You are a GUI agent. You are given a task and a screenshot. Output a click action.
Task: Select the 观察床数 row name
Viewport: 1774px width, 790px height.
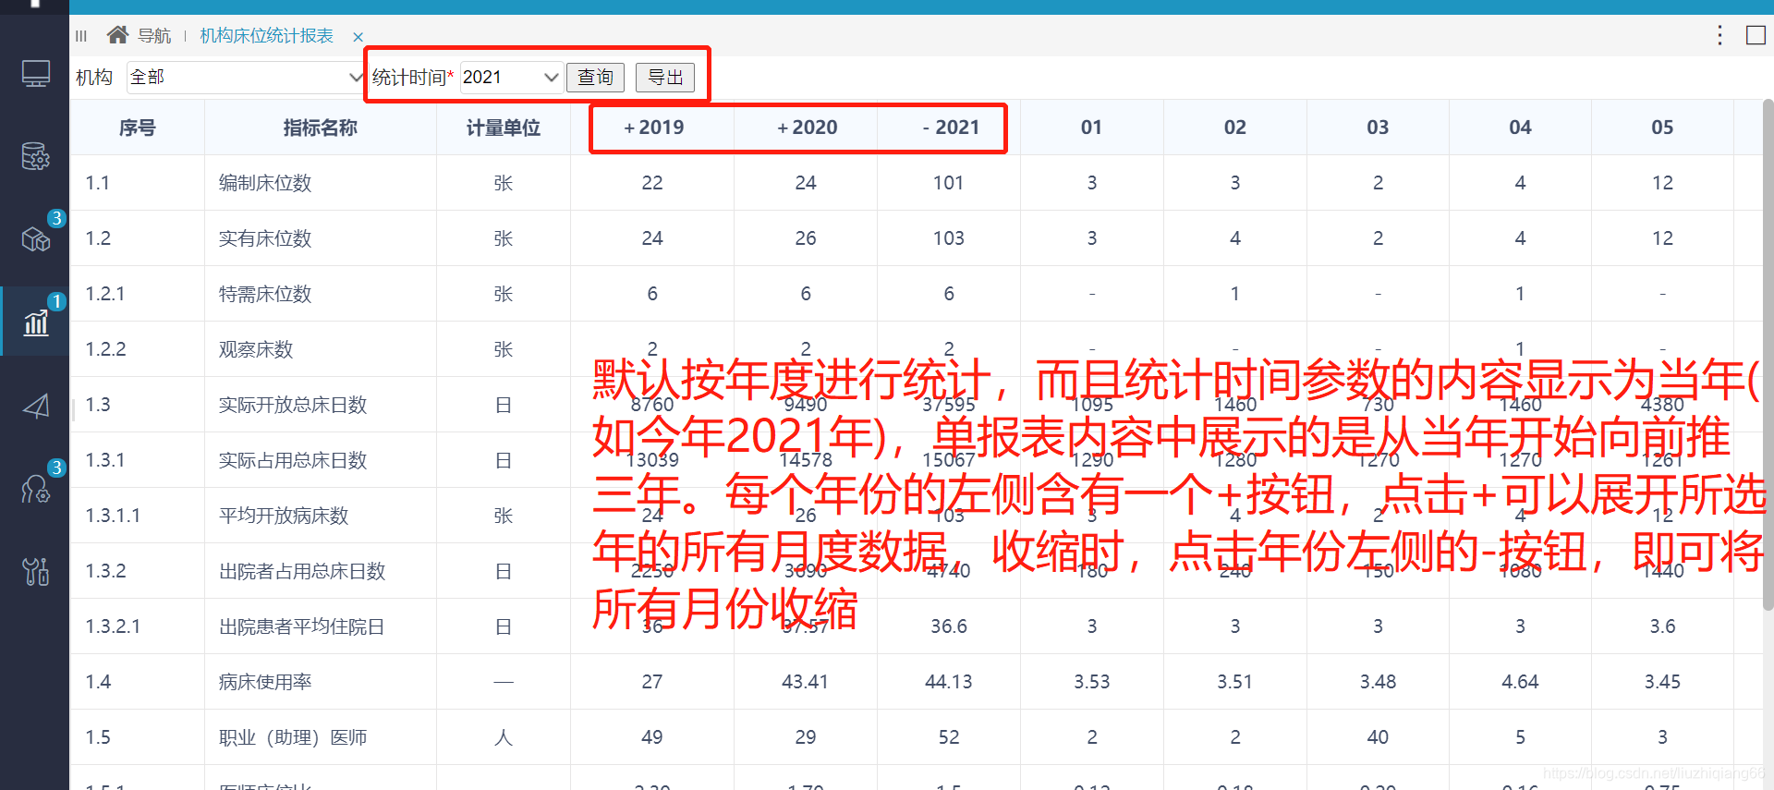tap(256, 349)
